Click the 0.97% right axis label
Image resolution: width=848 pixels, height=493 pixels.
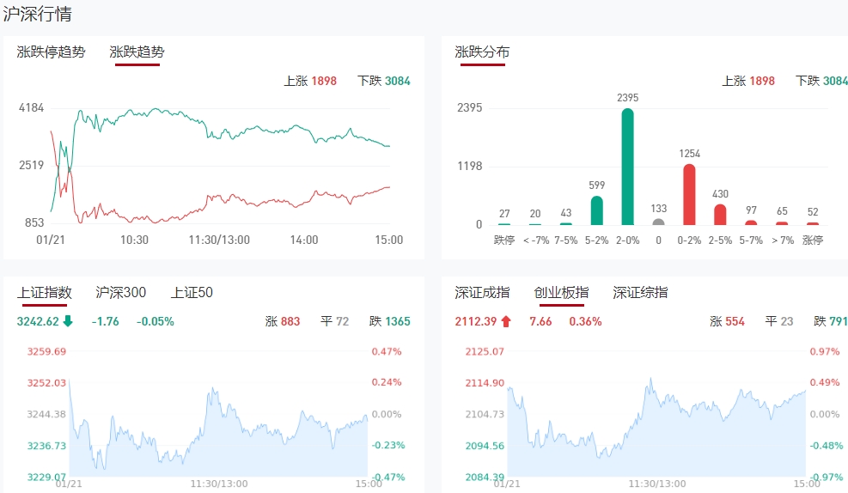click(x=824, y=351)
